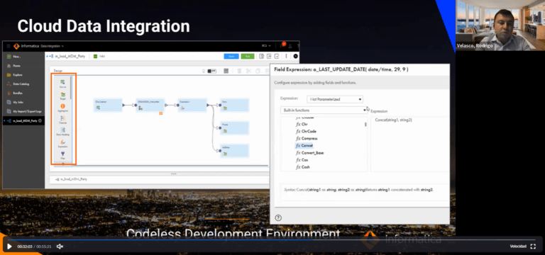Click the green Run button
Screen dimensions: 545x255
coord(248,56)
